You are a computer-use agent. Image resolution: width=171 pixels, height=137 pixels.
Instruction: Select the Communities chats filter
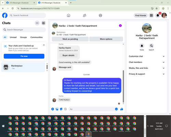point(37,37)
